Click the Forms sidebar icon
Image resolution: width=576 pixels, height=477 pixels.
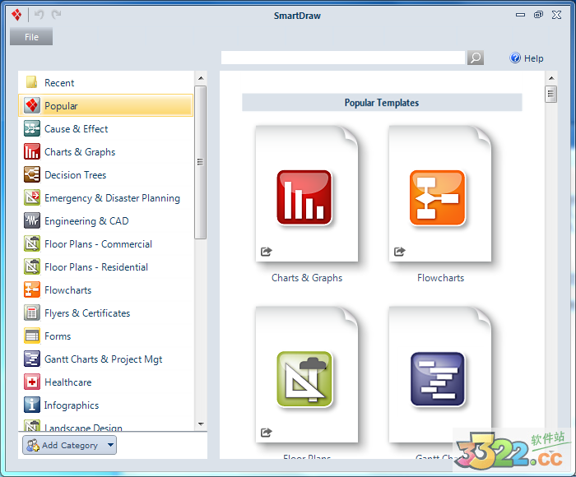32,336
